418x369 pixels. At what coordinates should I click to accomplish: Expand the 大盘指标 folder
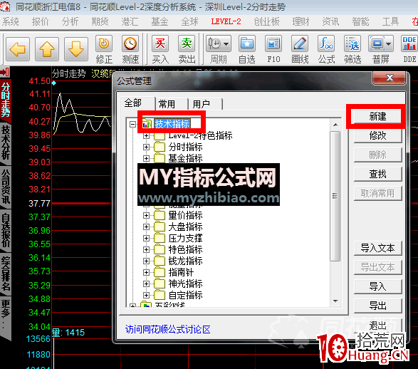point(146,227)
